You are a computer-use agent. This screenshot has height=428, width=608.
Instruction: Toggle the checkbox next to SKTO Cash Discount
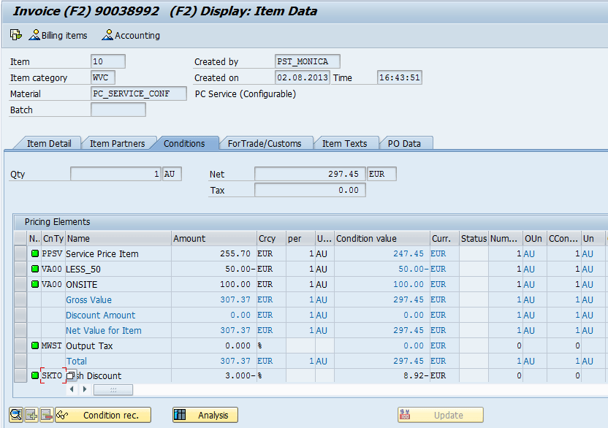tap(71, 375)
